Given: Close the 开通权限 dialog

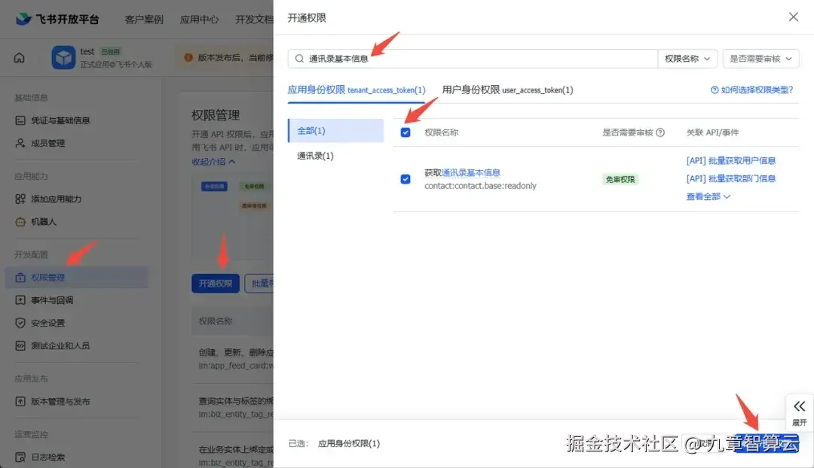Looking at the screenshot, I should (x=793, y=17).
